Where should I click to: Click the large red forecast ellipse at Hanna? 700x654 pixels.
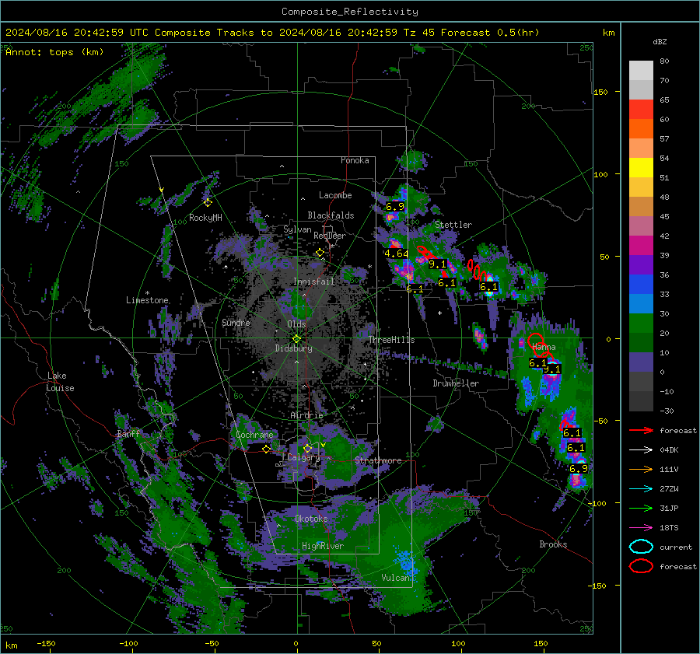click(x=536, y=341)
